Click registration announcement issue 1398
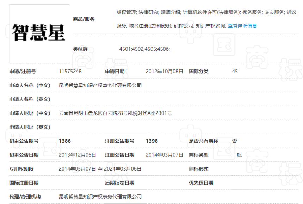 click(152, 141)
